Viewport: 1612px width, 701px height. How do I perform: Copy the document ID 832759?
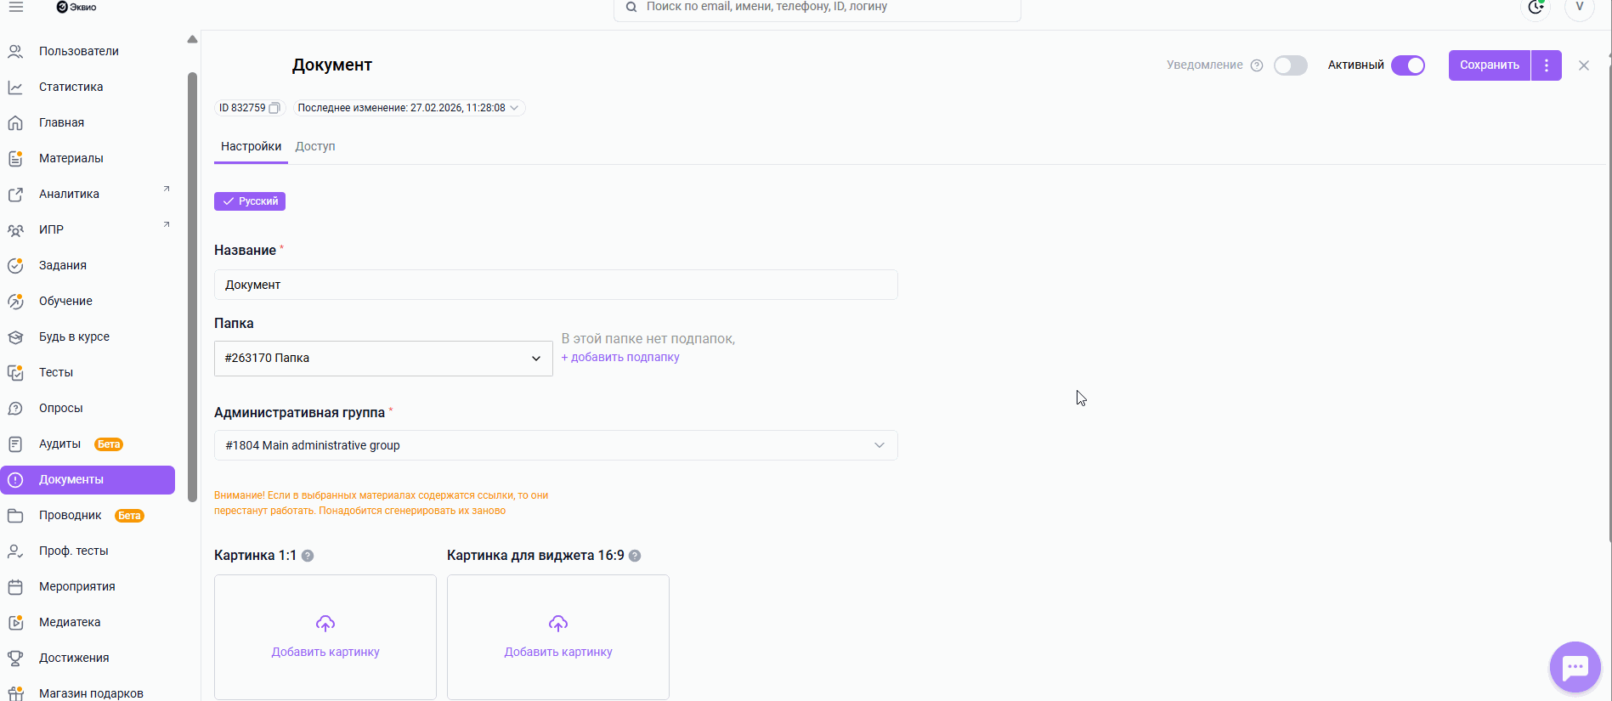[274, 108]
